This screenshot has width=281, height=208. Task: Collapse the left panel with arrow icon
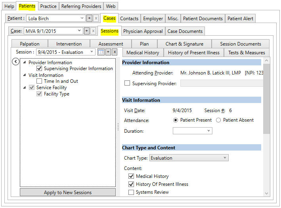[15, 61]
